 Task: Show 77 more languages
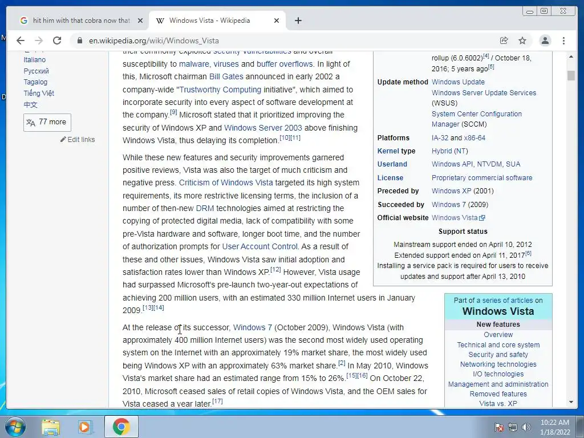47,123
